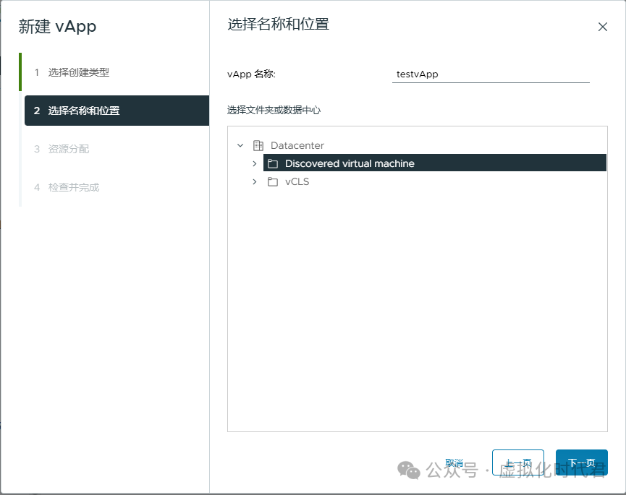Click the 下一页 next button
The height and width of the screenshot is (495, 626).
coord(581,462)
